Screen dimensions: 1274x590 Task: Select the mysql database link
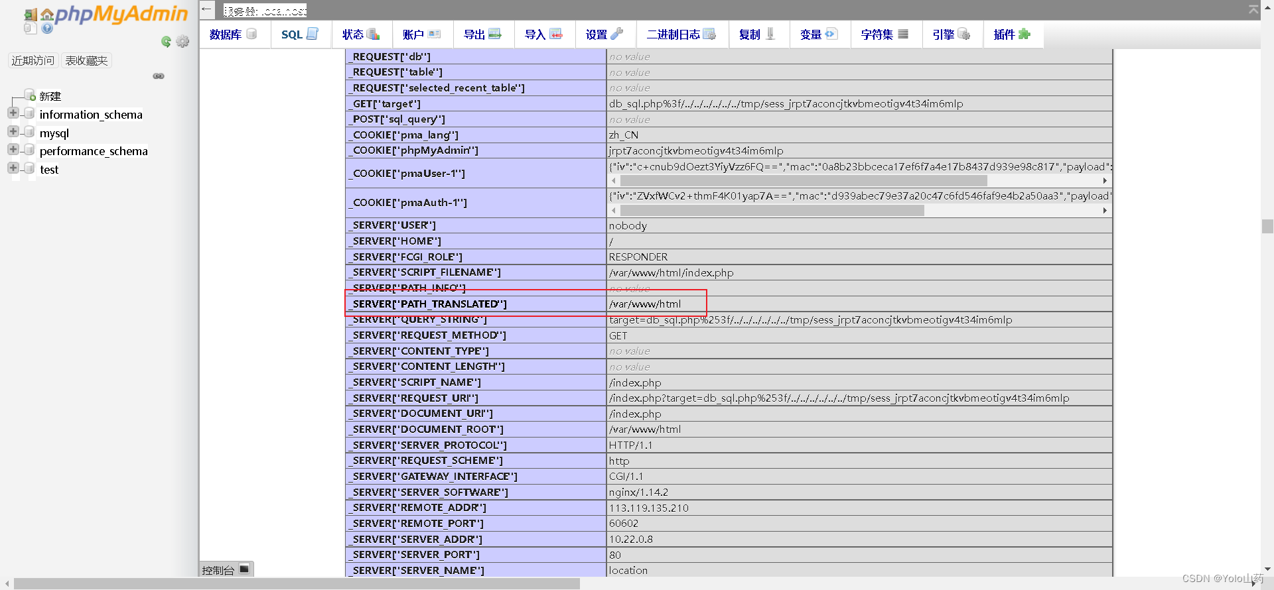[54, 133]
